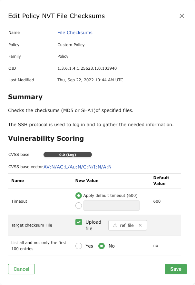Click the Default Value column header
This screenshot has width=195, height=285.
pos(161,181)
